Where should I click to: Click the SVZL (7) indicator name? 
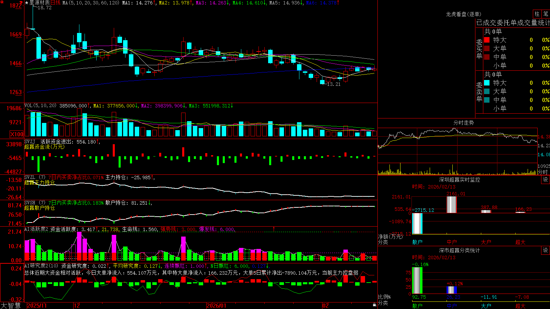[35, 178]
